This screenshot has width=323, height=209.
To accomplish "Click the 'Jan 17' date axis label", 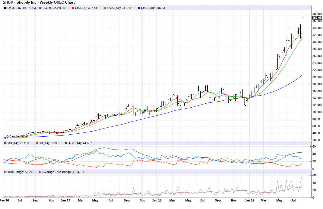I will click(65, 200).
